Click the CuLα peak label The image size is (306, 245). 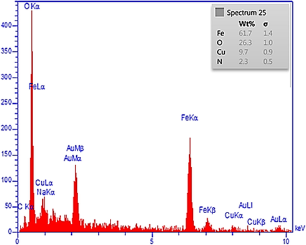tap(44, 183)
